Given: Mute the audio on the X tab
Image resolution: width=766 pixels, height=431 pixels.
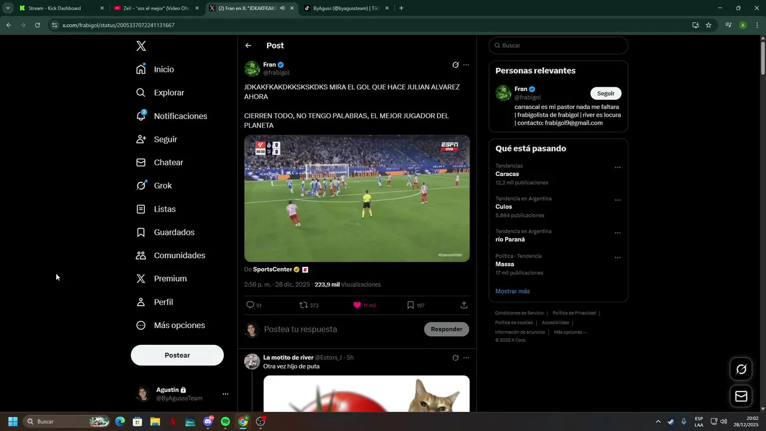Looking at the screenshot, I should (x=282, y=8).
